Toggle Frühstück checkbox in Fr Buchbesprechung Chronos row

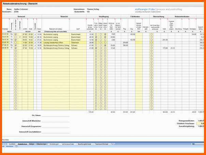coord(96,48)
